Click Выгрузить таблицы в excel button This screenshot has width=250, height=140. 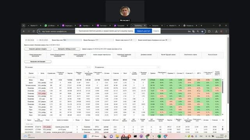tap(67, 49)
